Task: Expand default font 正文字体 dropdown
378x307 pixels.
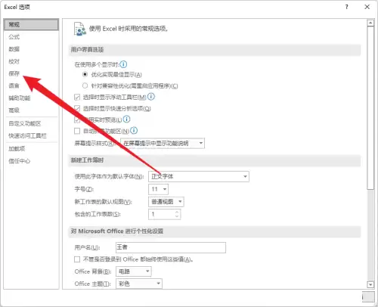Action: [199, 176]
